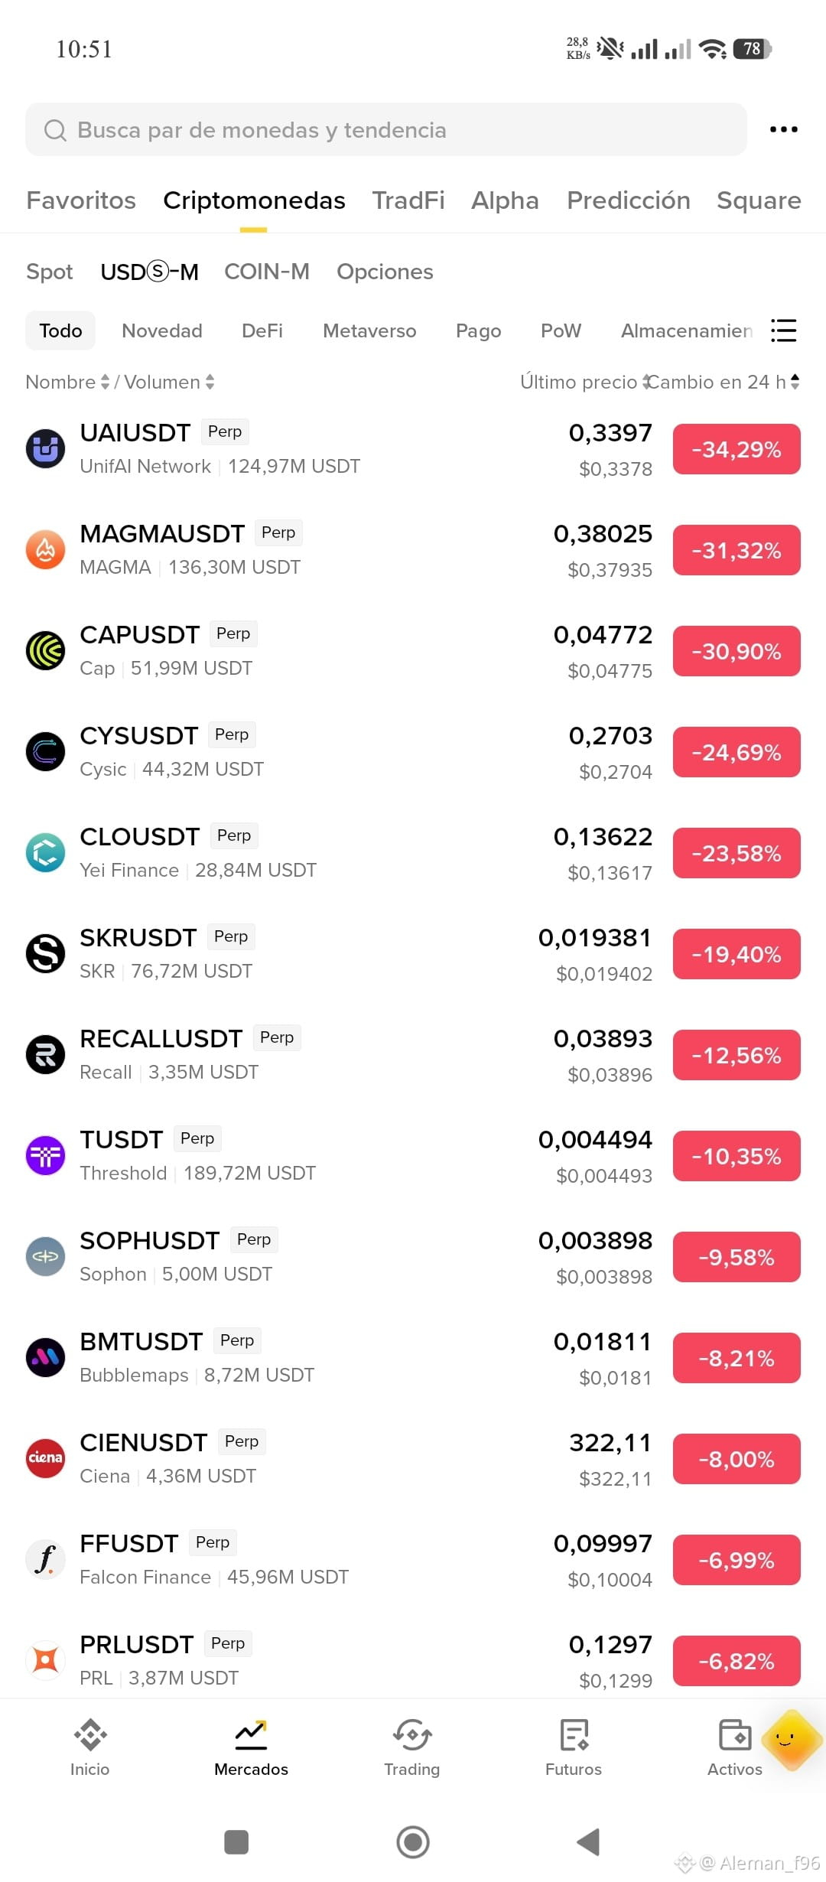Open the CIENUSDT Perp row
826x1882 pixels.
[413, 1459]
